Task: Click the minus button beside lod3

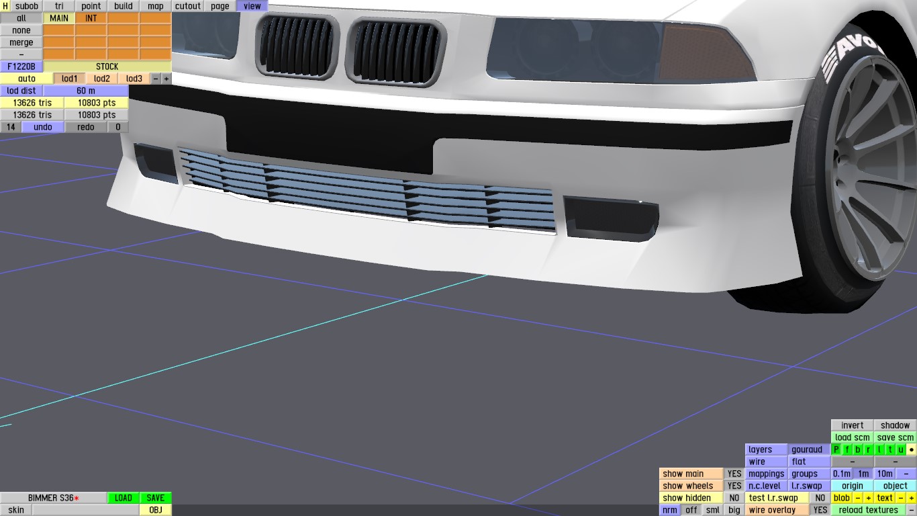Action: pyautogui.click(x=156, y=79)
